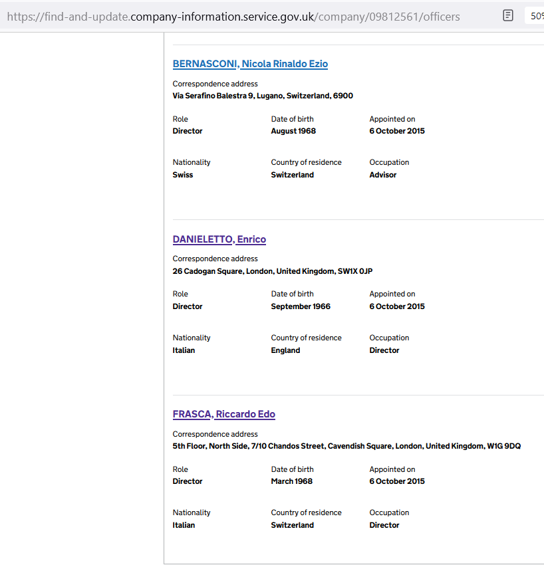Open FRASCA, Riccardo Edo officer link
Viewport: 544px width, 565px height.
click(x=224, y=414)
